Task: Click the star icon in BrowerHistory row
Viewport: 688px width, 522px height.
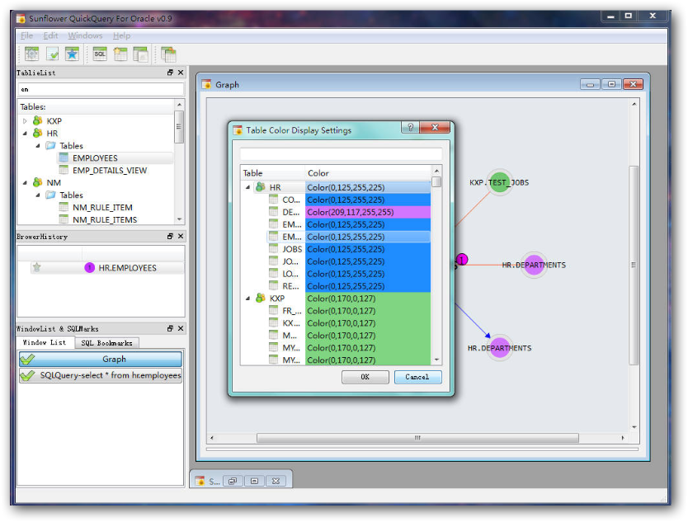Action: point(37,267)
